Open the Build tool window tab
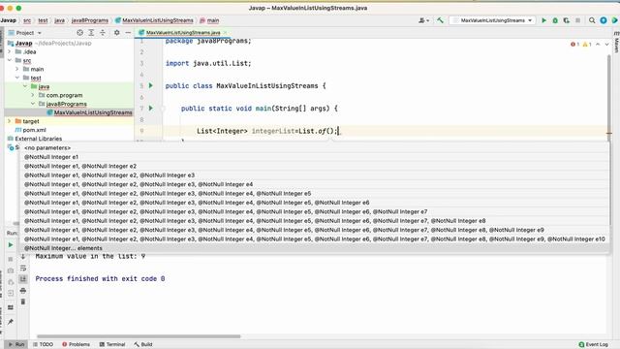The image size is (620, 349). click(143, 344)
